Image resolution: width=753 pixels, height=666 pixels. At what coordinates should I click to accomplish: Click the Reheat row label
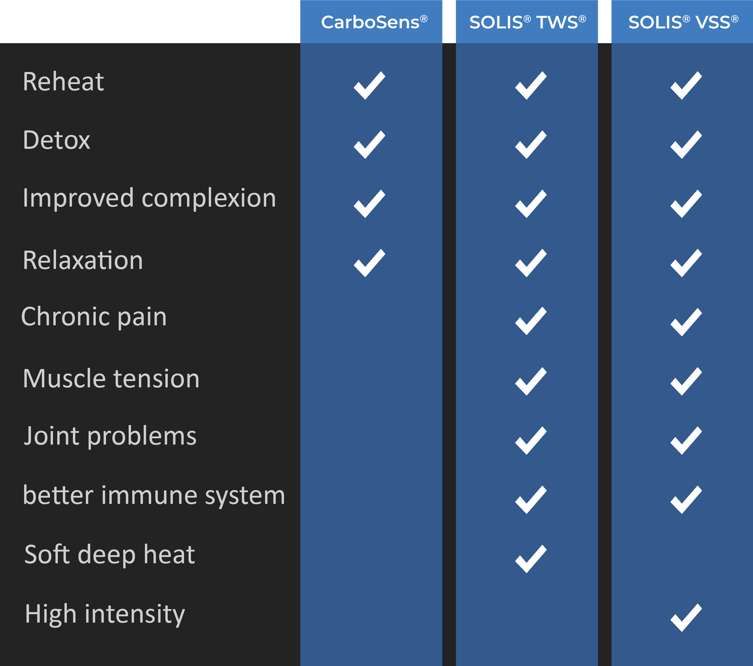(63, 81)
